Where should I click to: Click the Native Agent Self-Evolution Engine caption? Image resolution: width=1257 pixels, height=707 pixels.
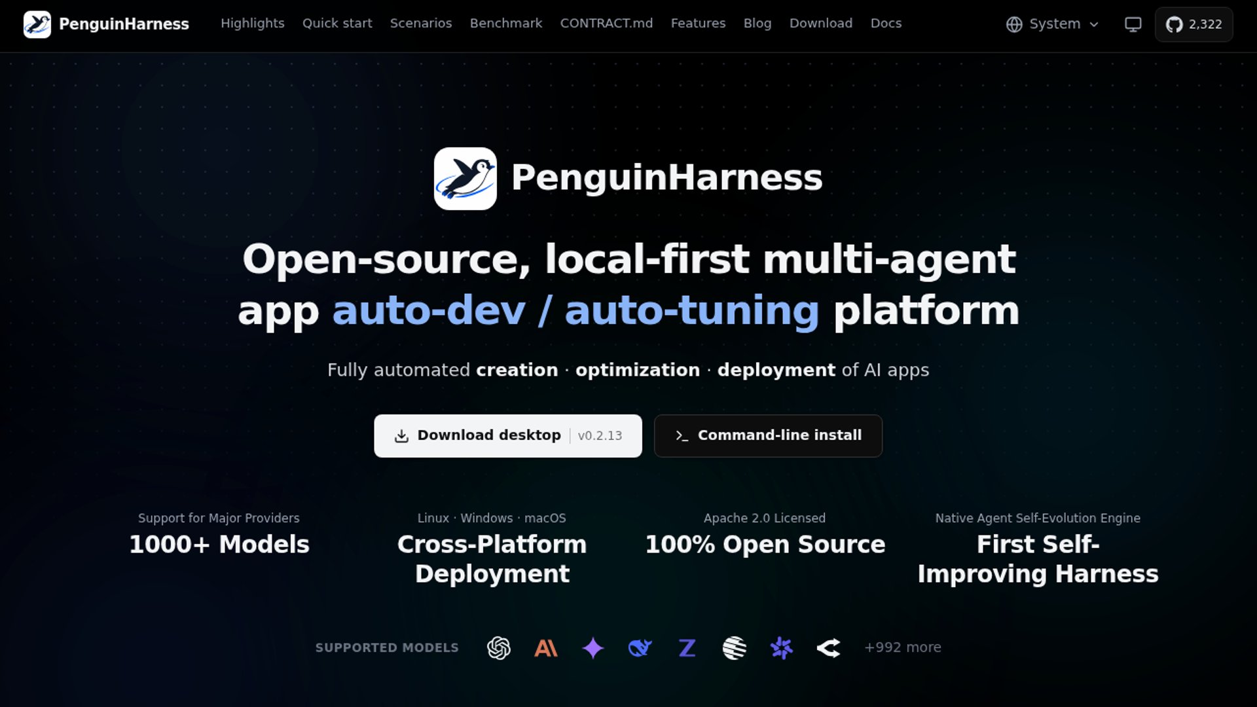tap(1038, 518)
